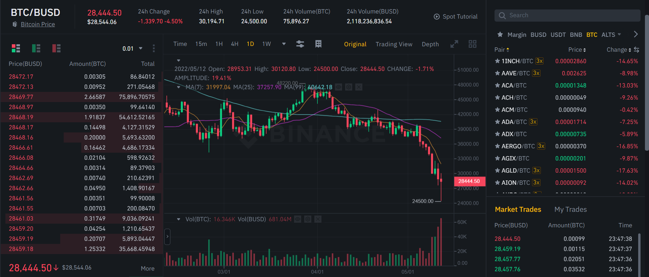Toggle favorite star for 1INCH/BTC
Screen dimensions: 649x277
point(497,61)
